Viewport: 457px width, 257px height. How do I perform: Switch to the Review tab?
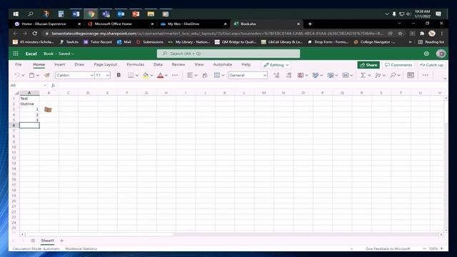click(x=179, y=64)
